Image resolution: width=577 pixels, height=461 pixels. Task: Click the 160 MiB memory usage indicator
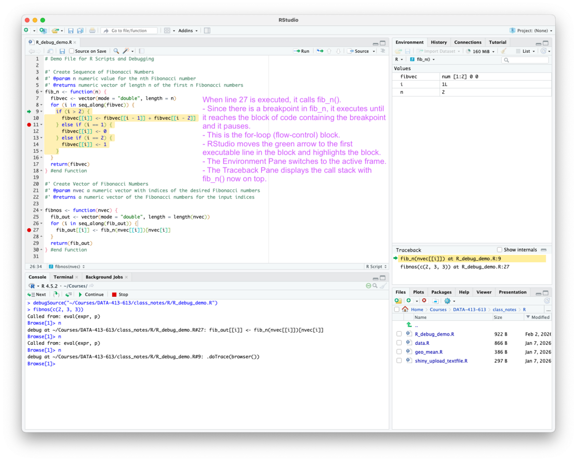point(481,51)
